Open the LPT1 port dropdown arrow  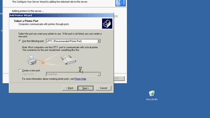click(x=99, y=41)
